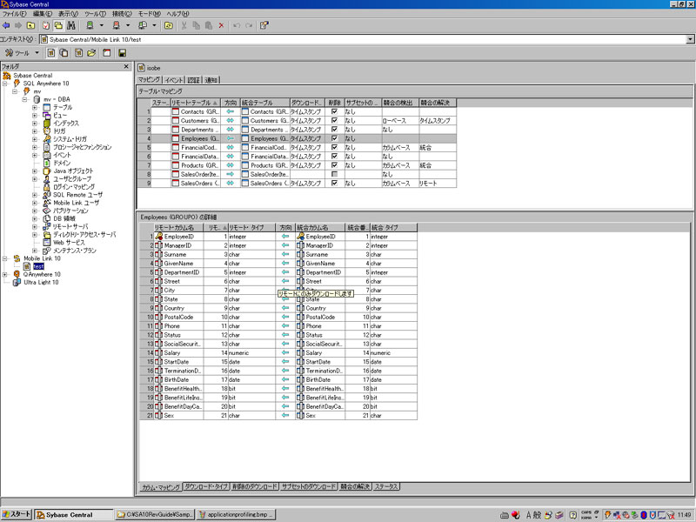Click the task clipboard toolbar icon
The image size is (696, 522).
[46, 26]
